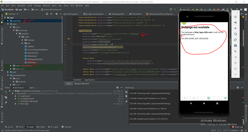
Task: Pin the Build tab with pin icon
Action: [6, 102]
